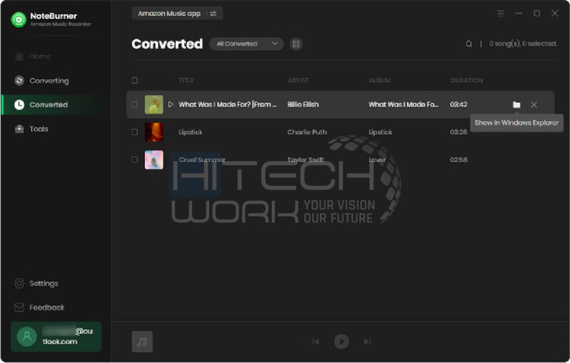Click the outlook.com account button
Screen dimensions: 570x363
pos(56,336)
